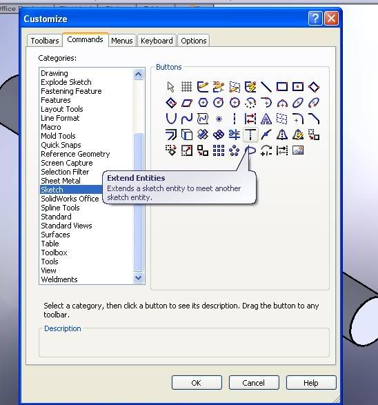Open the Options tab
Screen dimensions: 378x405
pos(194,41)
